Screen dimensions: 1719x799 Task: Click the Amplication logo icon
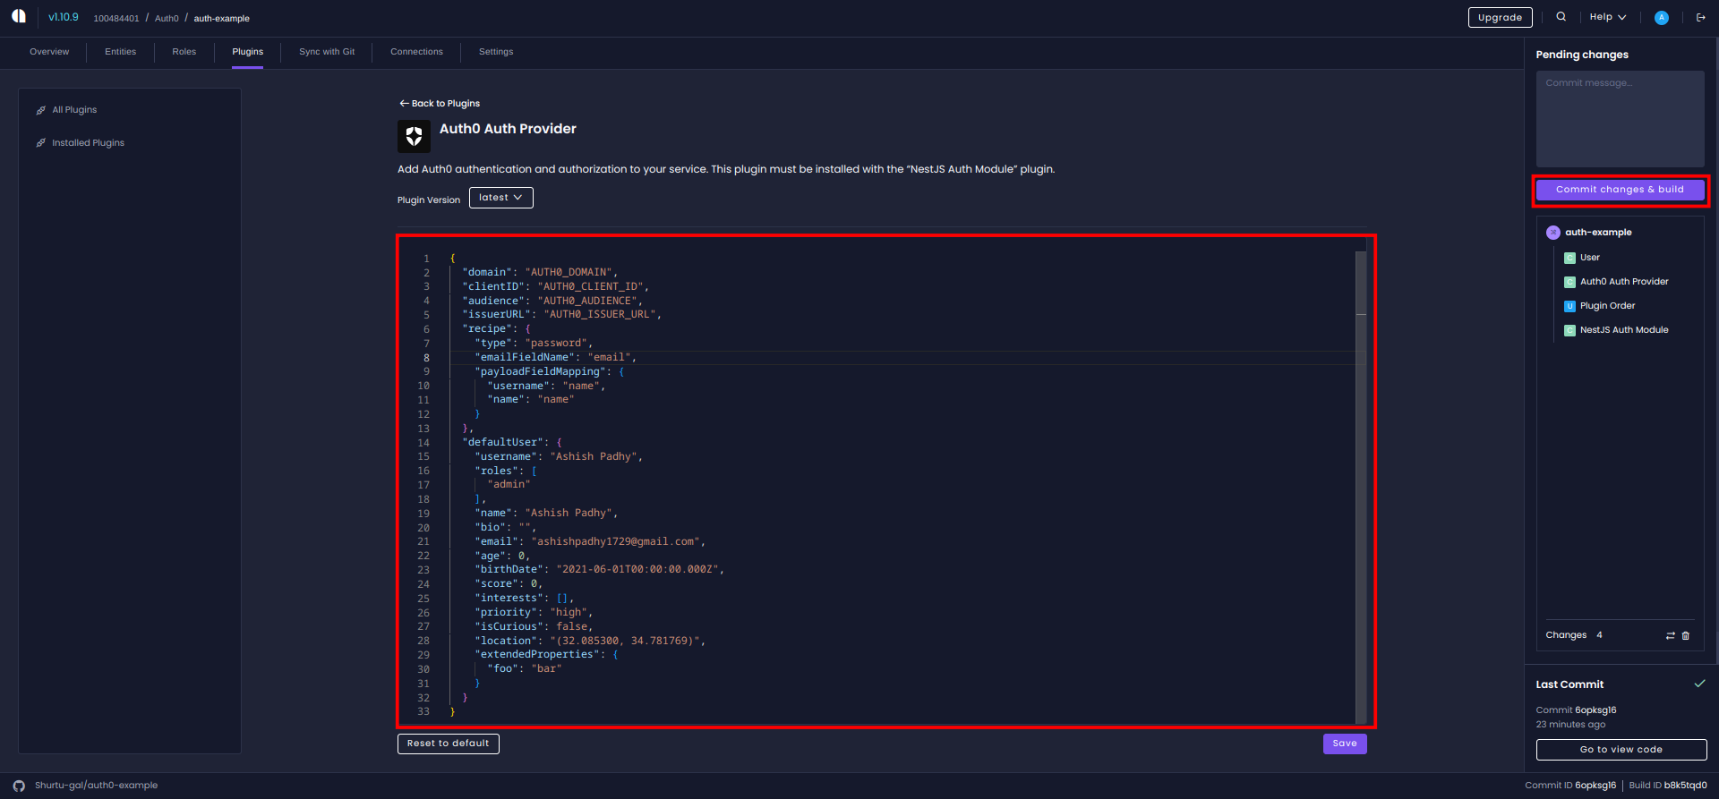19,16
